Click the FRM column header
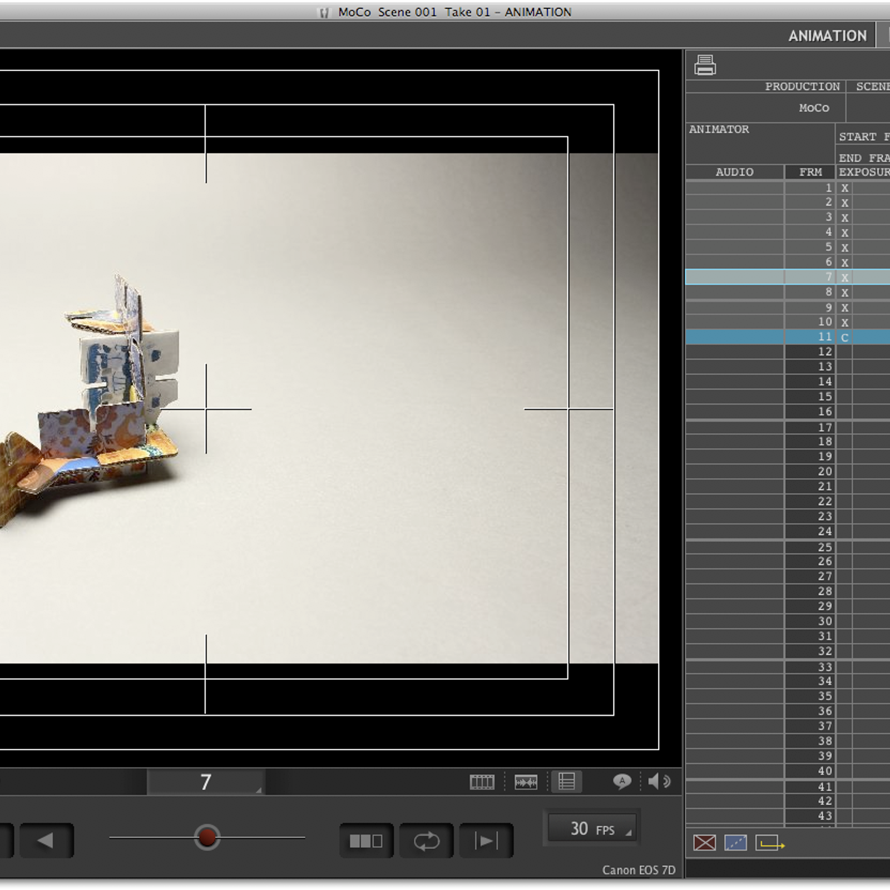Image resolution: width=890 pixels, height=890 pixels. [810, 172]
